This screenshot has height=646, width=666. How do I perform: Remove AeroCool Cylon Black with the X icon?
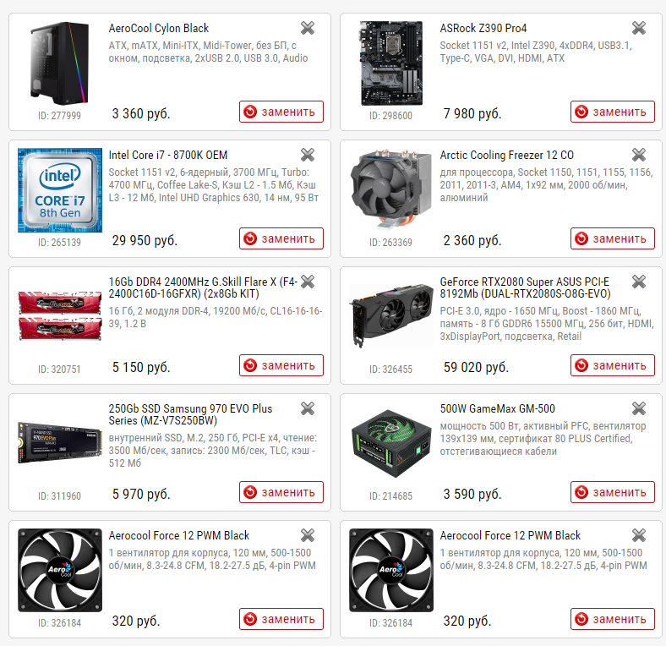point(308,28)
